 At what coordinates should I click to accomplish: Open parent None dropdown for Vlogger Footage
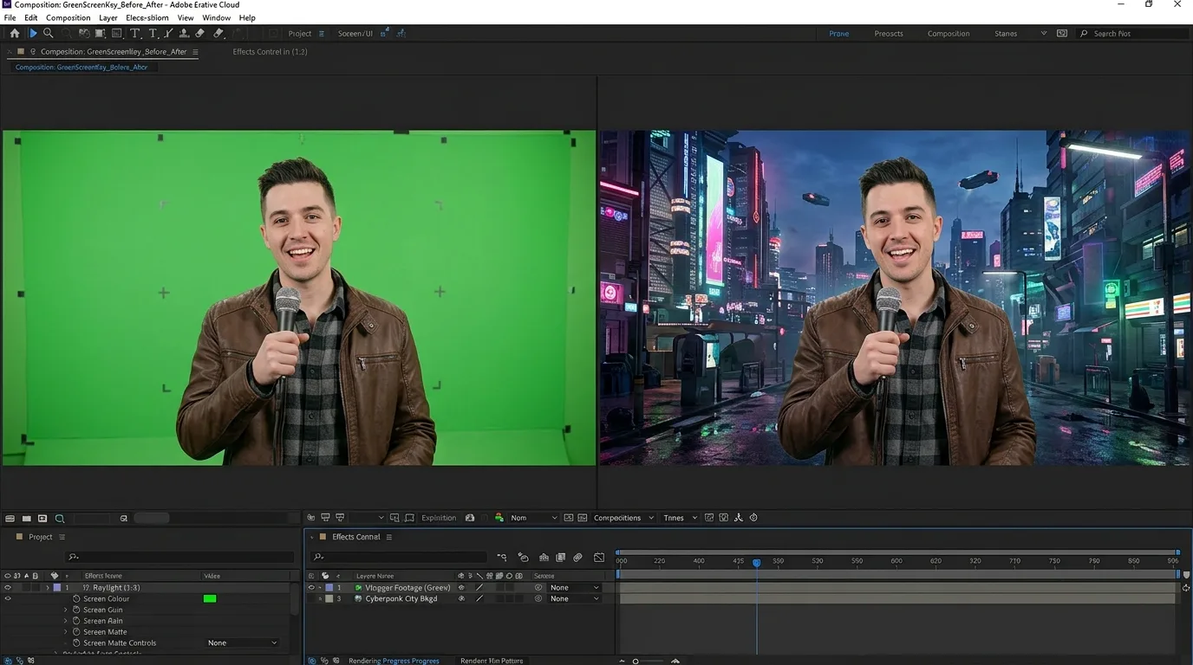click(x=574, y=588)
